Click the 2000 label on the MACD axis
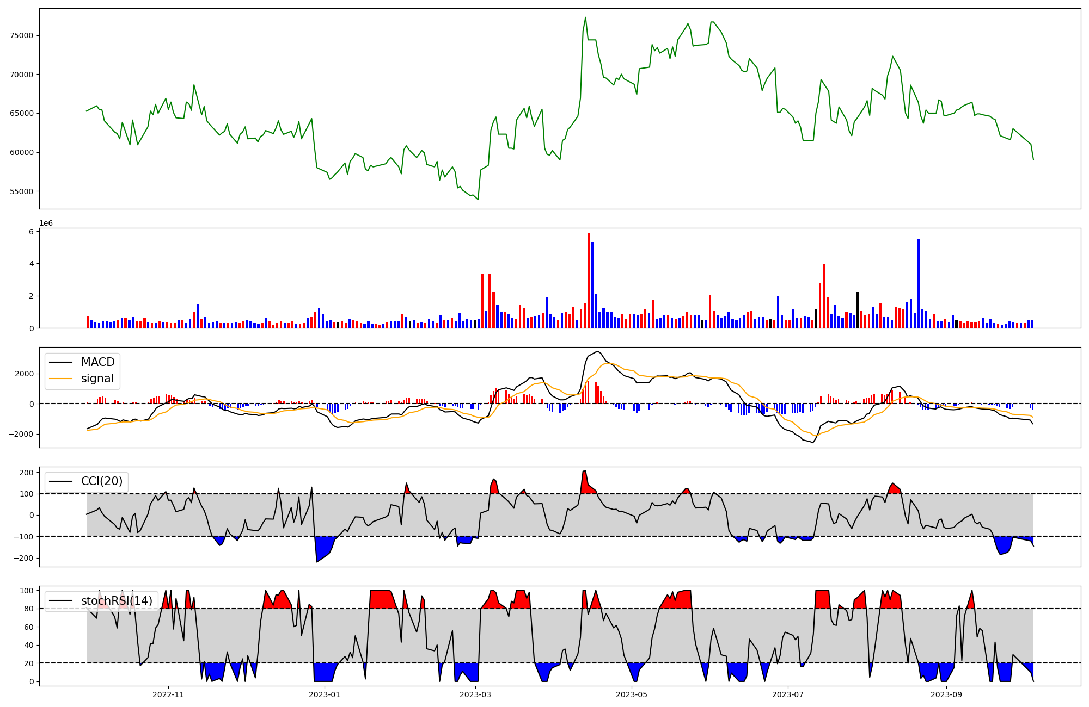The image size is (1089, 707). pyautogui.click(x=24, y=374)
